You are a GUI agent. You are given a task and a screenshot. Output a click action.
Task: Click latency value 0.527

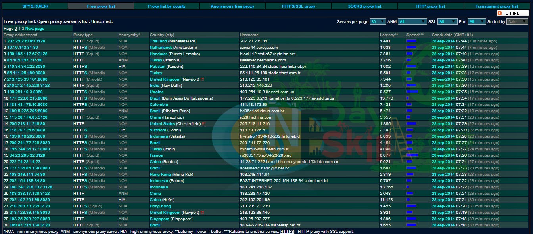pyautogui.click(x=385, y=92)
